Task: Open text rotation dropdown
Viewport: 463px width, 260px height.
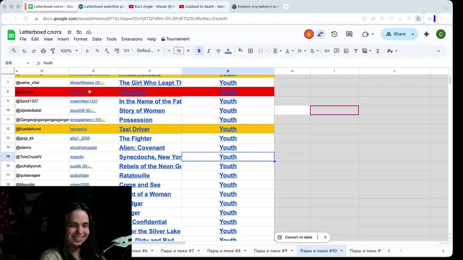Action: pyautogui.click(x=314, y=51)
